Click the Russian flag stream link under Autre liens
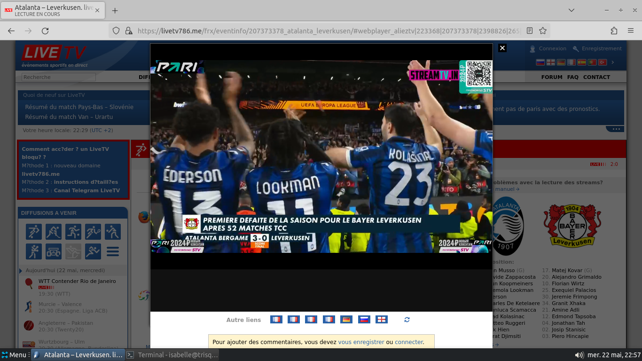This screenshot has height=361, width=642. click(x=364, y=320)
